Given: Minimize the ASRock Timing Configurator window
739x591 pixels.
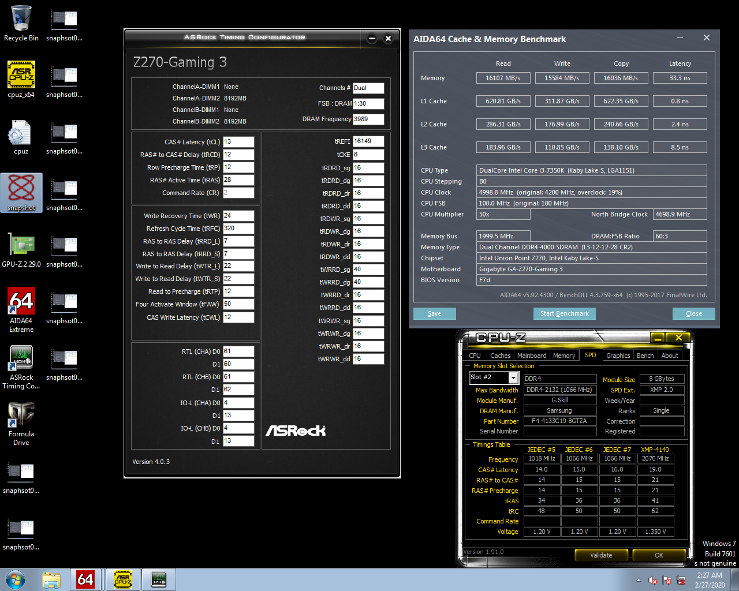Looking at the screenshot, I should click(372, 39).
